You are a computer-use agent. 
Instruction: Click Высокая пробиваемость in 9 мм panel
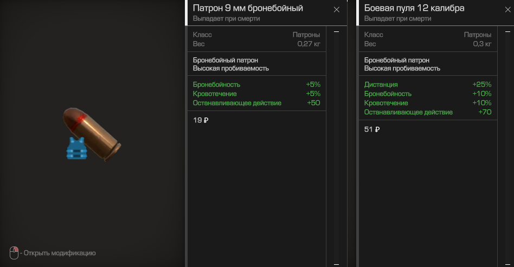231,68
